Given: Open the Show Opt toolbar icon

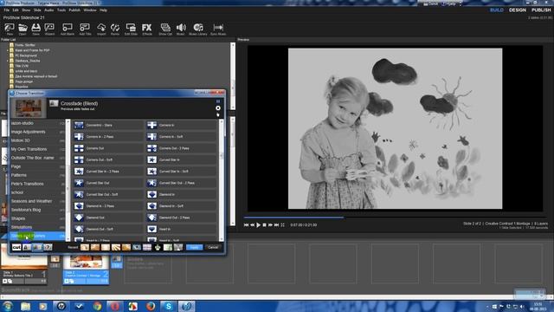Looking at the screenshot, I should (165, 29).
